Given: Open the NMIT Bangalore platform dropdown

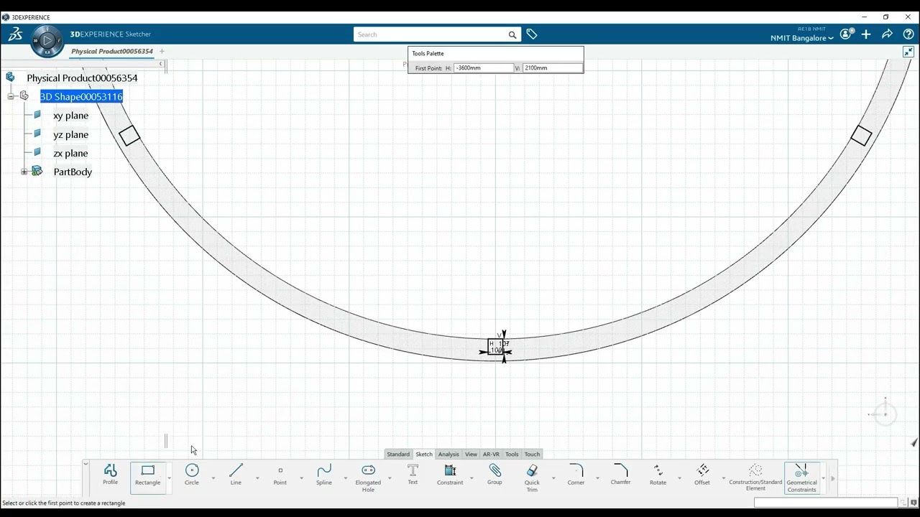Looking at the screenshot, I should pyautogui.click(x=801, y=38).
